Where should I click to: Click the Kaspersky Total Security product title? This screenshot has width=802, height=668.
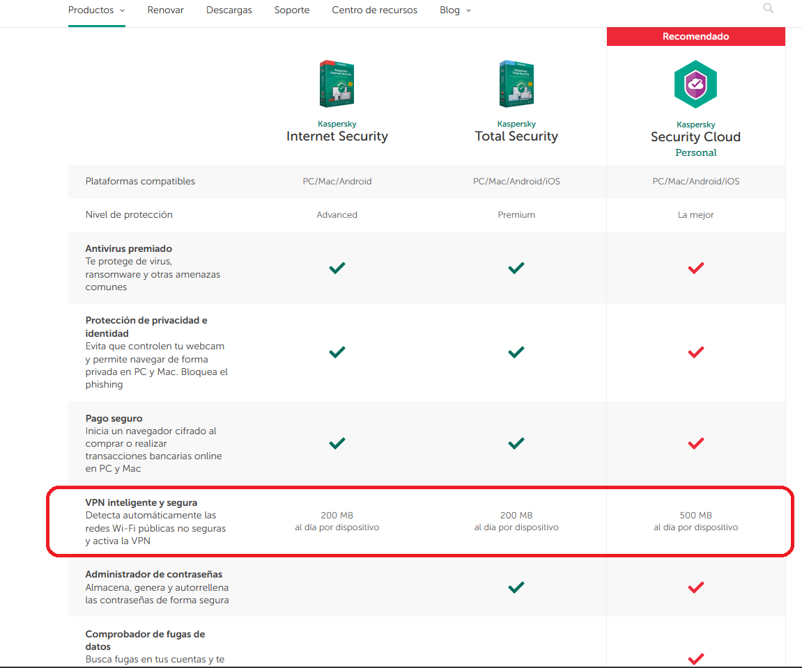(x=516, y=136)
